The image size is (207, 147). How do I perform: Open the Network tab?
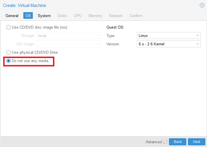(116, 16)
